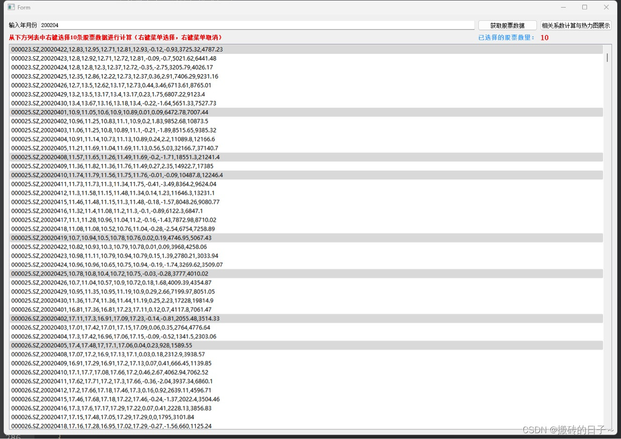
Task: Select row 000023.SZ,20020424
Action: click(306, 67)
